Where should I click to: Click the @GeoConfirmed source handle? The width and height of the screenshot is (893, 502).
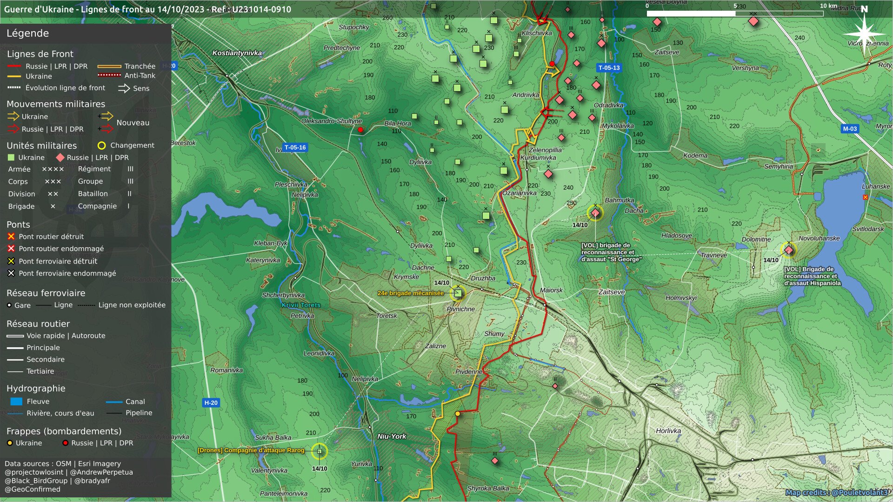(33, 489)
